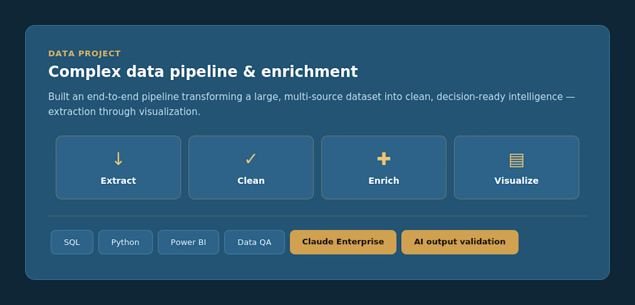Image resolution: width=635 pixels, height=305 pixels.
Task: Click the pipeline description paragraph text
Action: coord(311,104)
